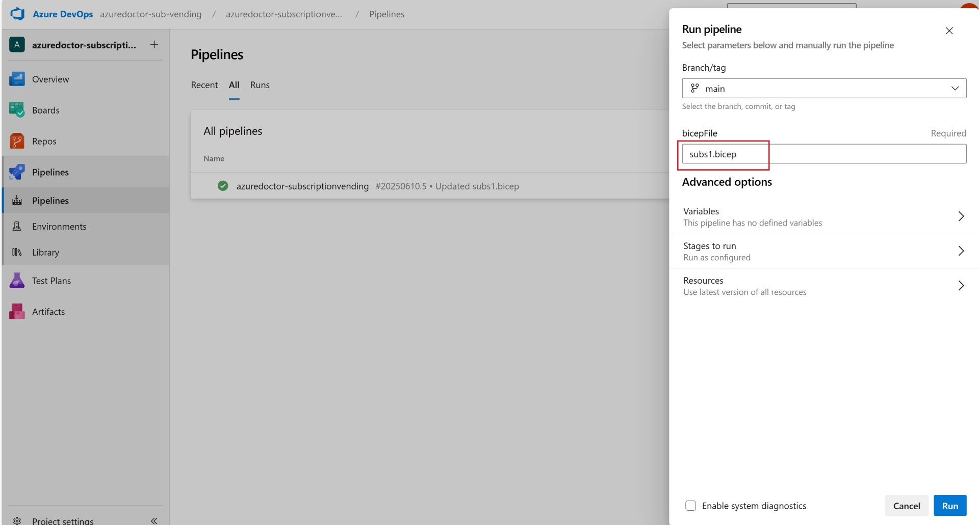Open the Pipelines breadcrumb link

coord(387,14)
